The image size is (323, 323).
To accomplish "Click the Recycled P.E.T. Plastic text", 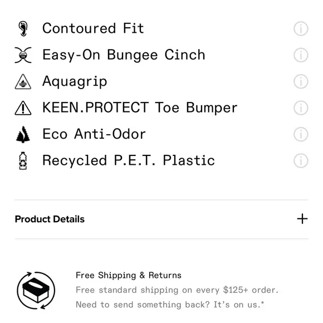I will click(129, 160).
